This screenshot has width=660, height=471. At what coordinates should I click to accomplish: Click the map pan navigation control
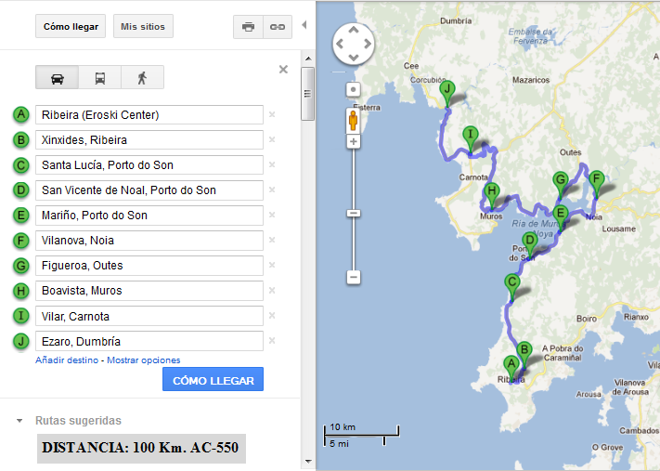pos(354,43)
